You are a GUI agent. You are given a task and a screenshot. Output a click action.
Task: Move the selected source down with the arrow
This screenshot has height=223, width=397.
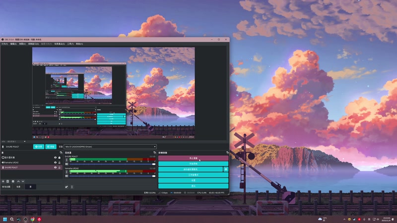23,181
